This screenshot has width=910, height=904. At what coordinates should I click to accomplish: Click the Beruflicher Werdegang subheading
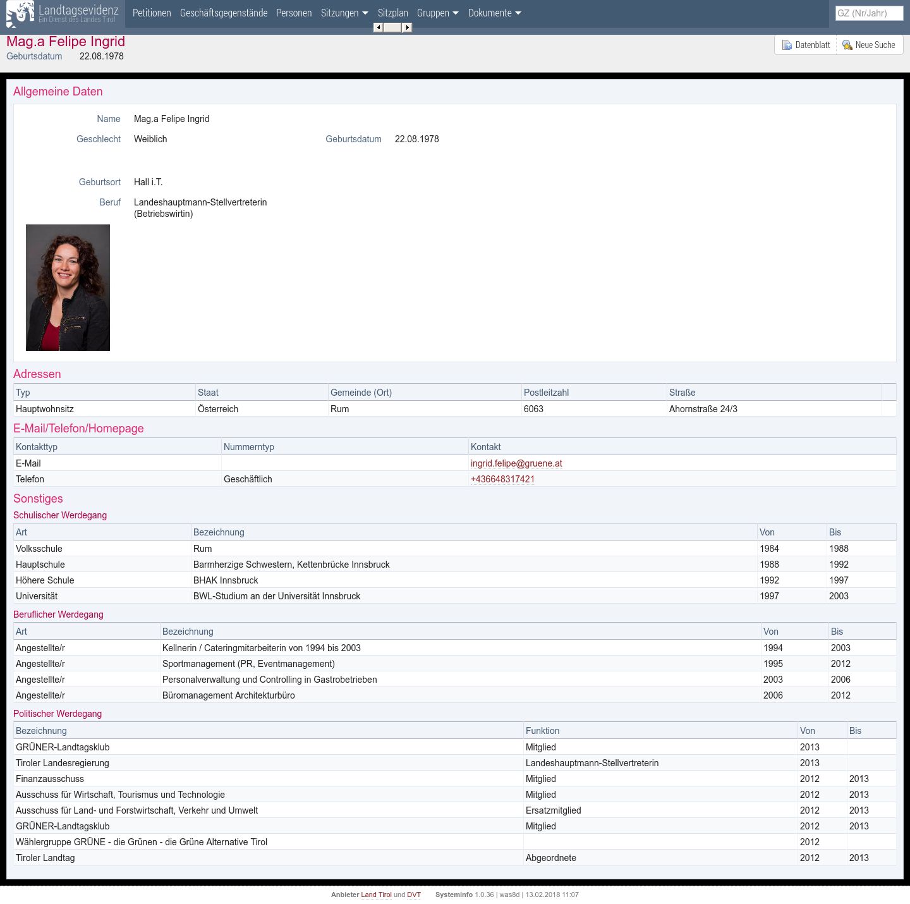click(58, 614)
